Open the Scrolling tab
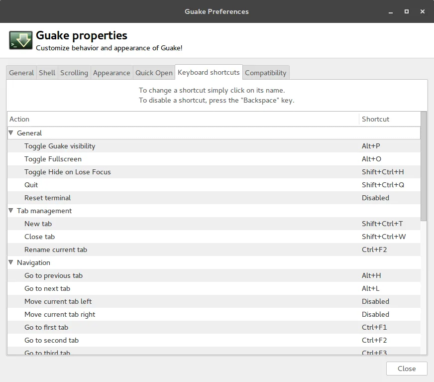 click(x=74, y=73)
